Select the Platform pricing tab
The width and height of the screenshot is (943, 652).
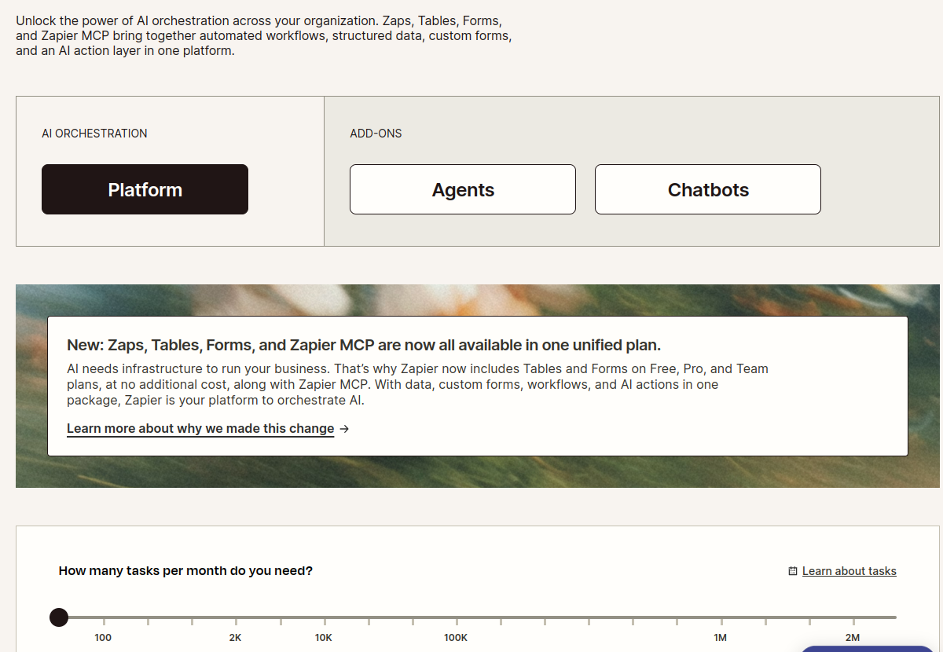(145, 189)
